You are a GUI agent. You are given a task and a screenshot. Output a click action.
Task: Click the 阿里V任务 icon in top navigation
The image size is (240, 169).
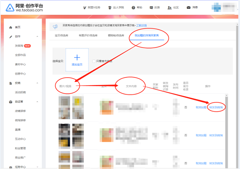coord(85,7)
